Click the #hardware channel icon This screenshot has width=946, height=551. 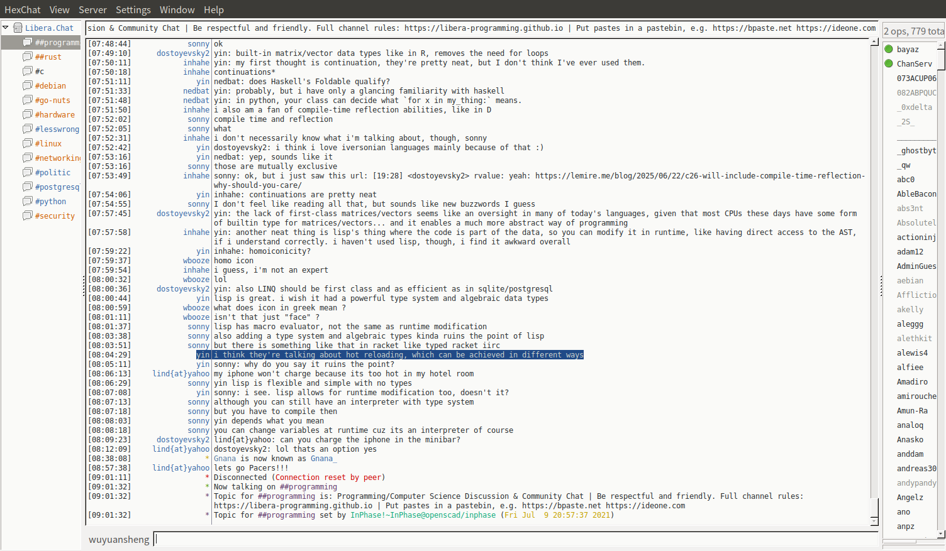click(28, 114)
